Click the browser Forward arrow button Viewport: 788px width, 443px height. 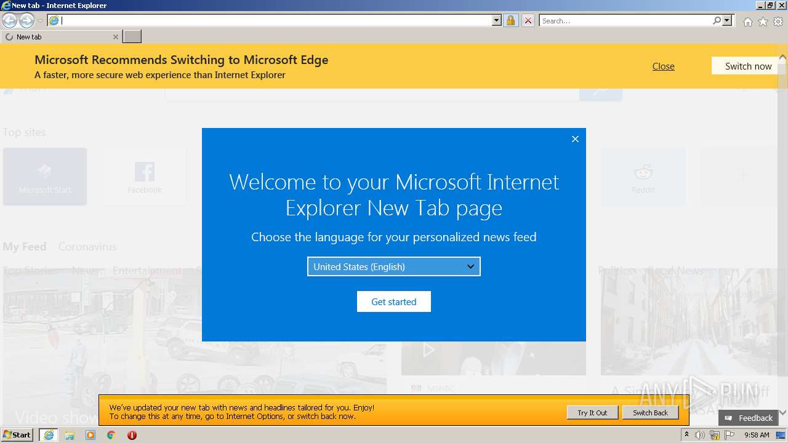pyautogui.click(x=26, y=21)
